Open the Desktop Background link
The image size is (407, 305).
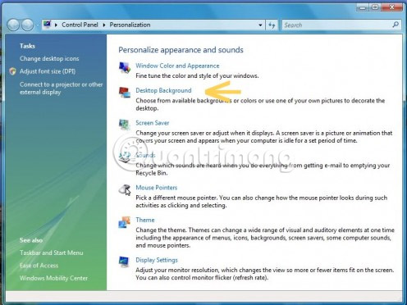pyautogui.click(x=163, y=90)
